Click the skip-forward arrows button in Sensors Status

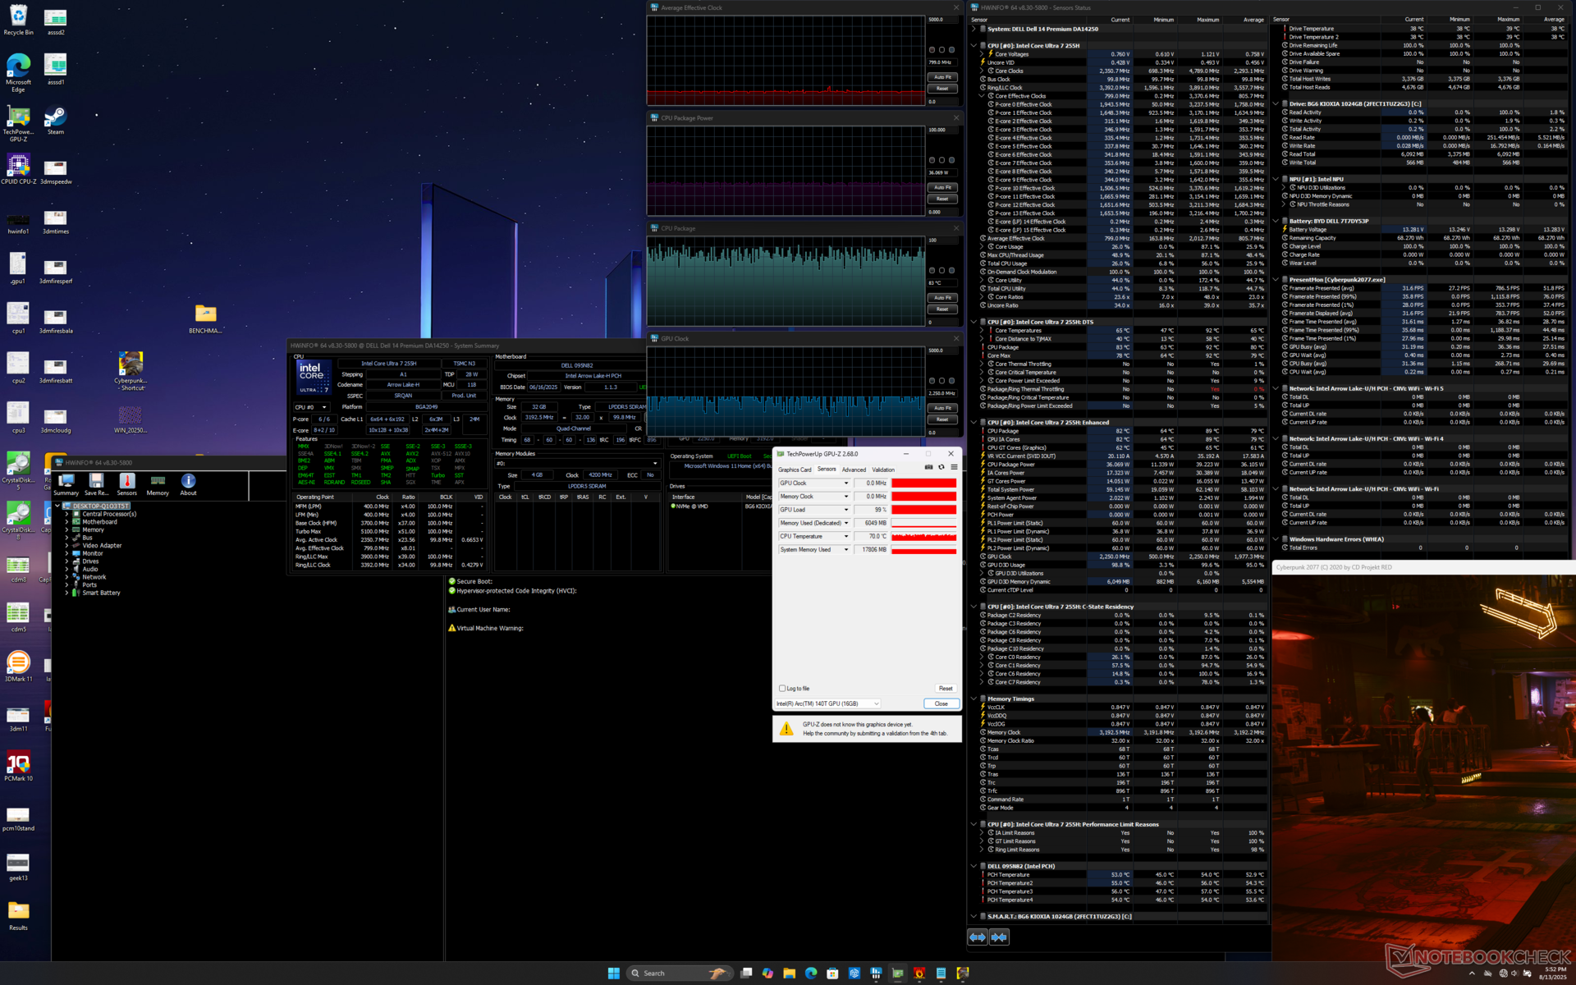point(999,937)
